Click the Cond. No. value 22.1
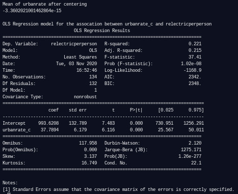This screenshot has width=238, height=194. pyautogui.click(x=196, y=163)
